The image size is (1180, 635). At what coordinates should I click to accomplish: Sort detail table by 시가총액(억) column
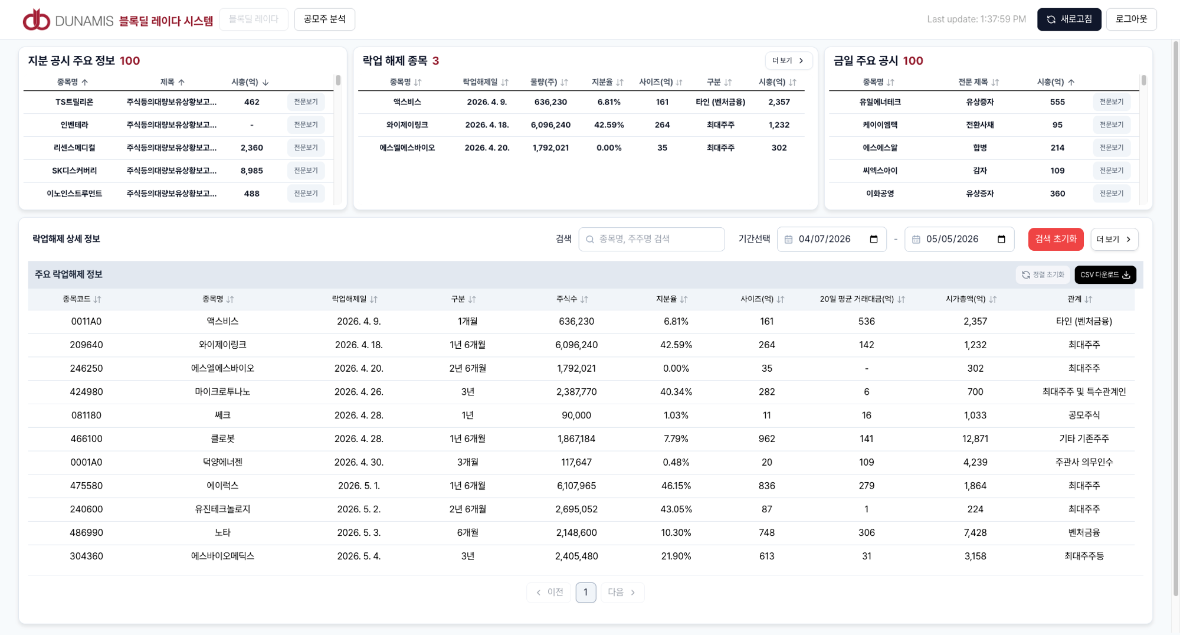coord(993,299)
